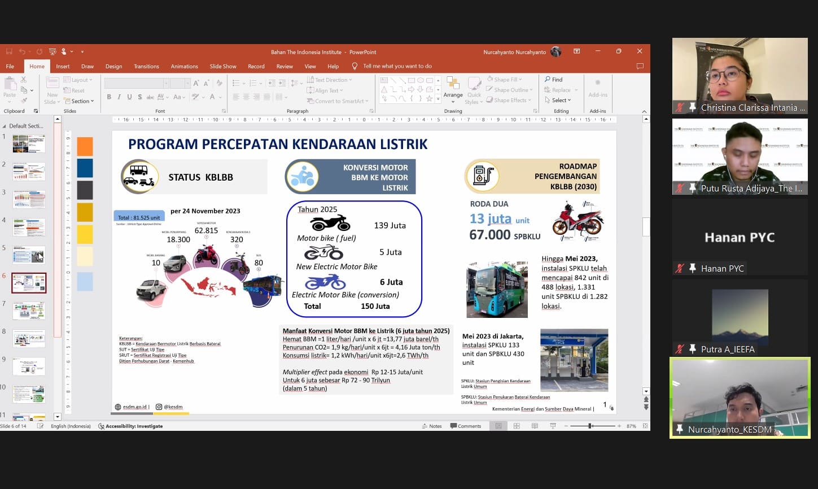Open the Transitions ribbon tab
Screen dimensions: 818x489
pyautogui.click(x=146, y=66)
